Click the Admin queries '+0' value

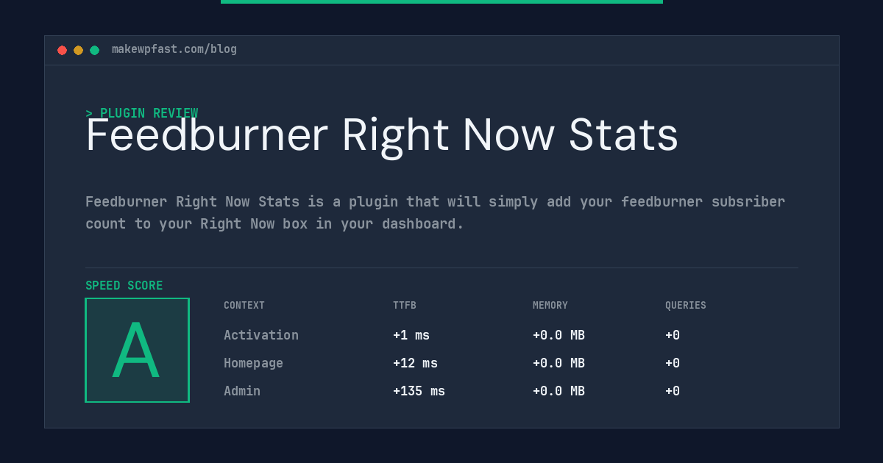(673, 391)
